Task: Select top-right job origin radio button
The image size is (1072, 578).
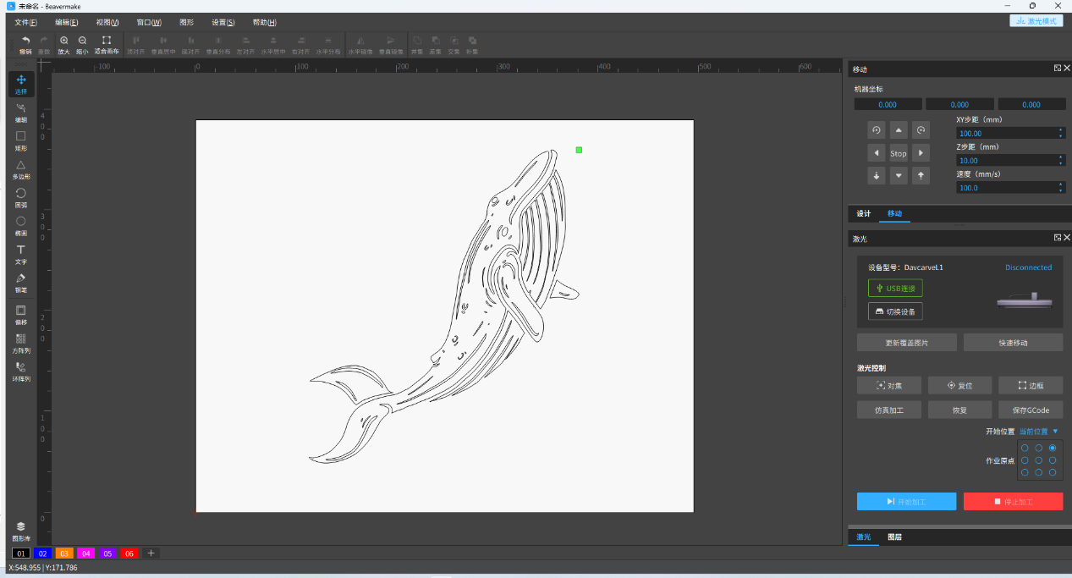Action: coord(1053,448)
